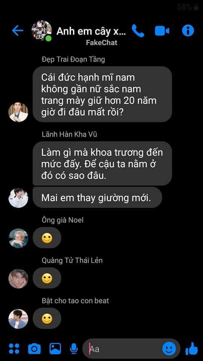
Task: Open the group chat title Anh em cây x...
Action: [91, 31]
